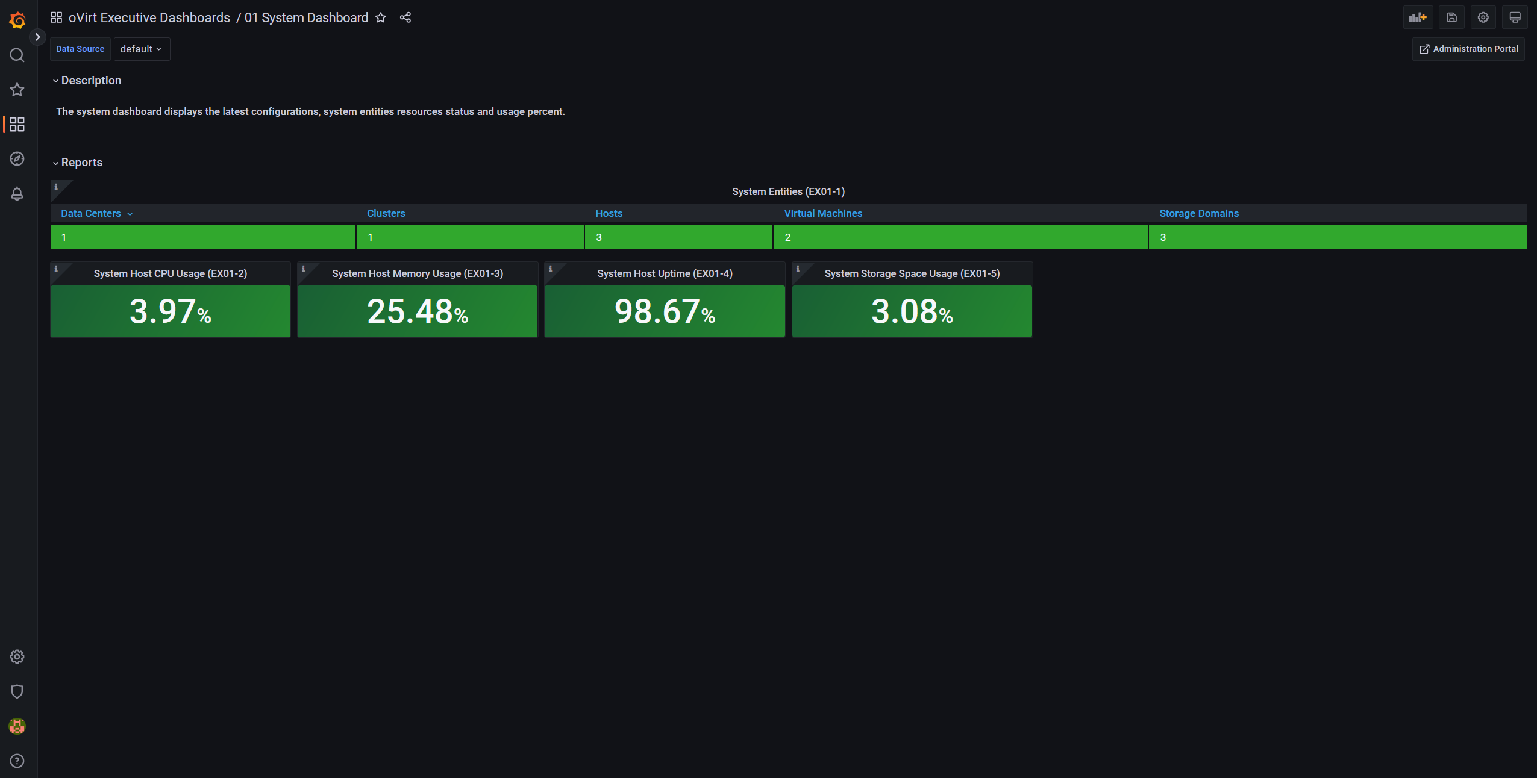This screenshot has width=1537, height=778.
Task: Click the Clusters value cell 1
Action: click(470, 237)
